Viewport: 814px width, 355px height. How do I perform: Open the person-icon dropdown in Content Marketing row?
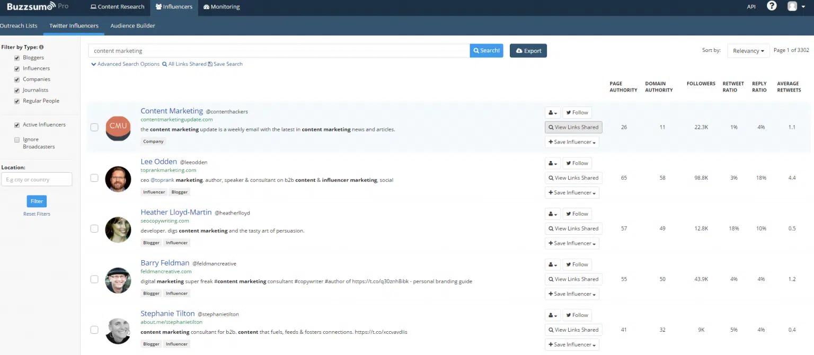pos(552,112)
